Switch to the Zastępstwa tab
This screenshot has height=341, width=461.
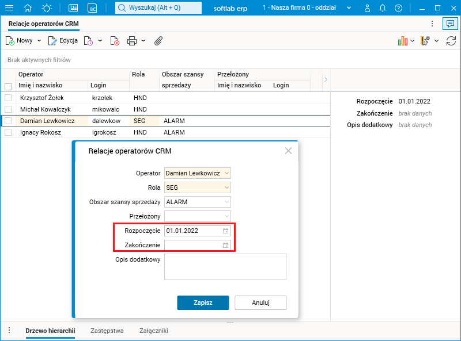coord(107,331)
